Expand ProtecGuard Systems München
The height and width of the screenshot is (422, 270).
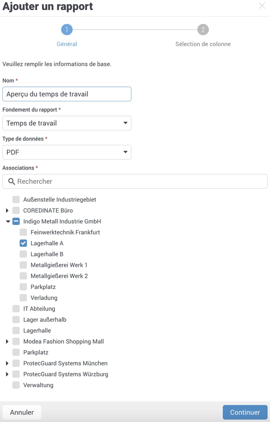pos(7,363)
